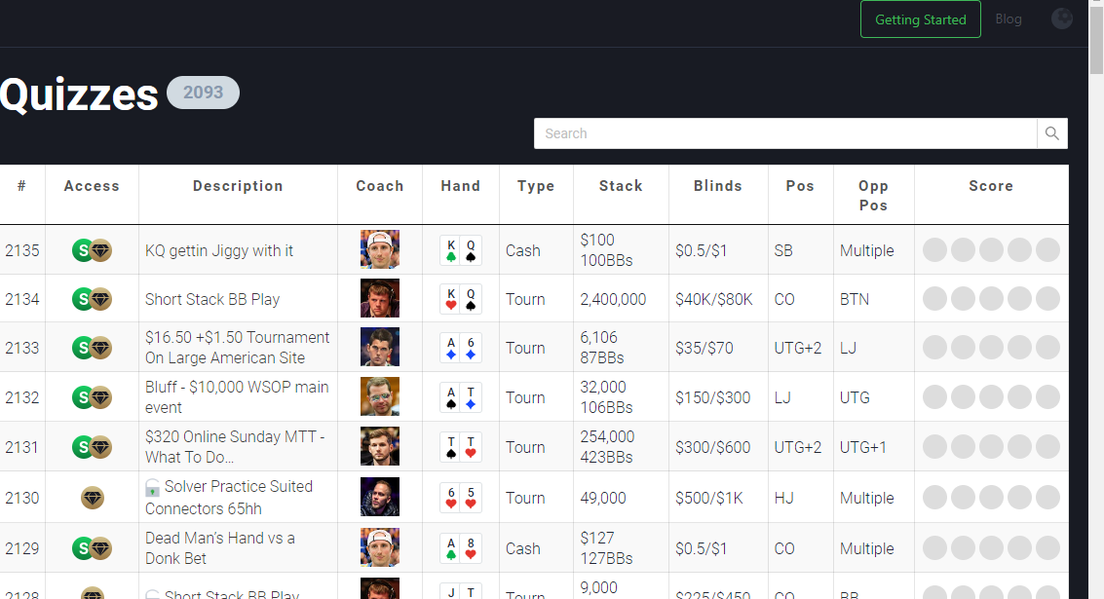1104x599 pixels.
Task: Click coach photo for quiz 2131
Action: pos(379,446)
